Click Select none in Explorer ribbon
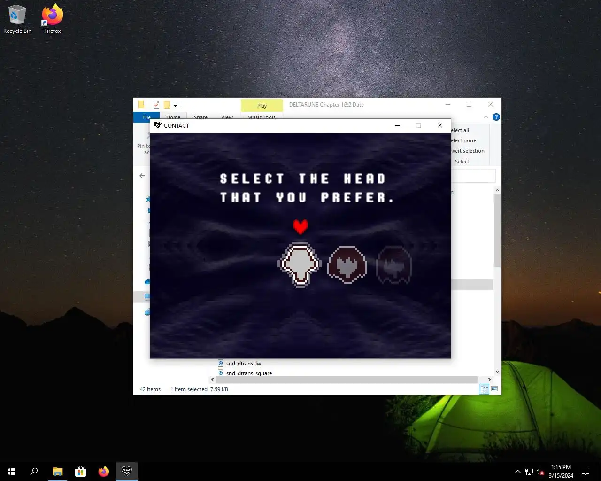Screen dimensions: 601x481 pos(463,140)
